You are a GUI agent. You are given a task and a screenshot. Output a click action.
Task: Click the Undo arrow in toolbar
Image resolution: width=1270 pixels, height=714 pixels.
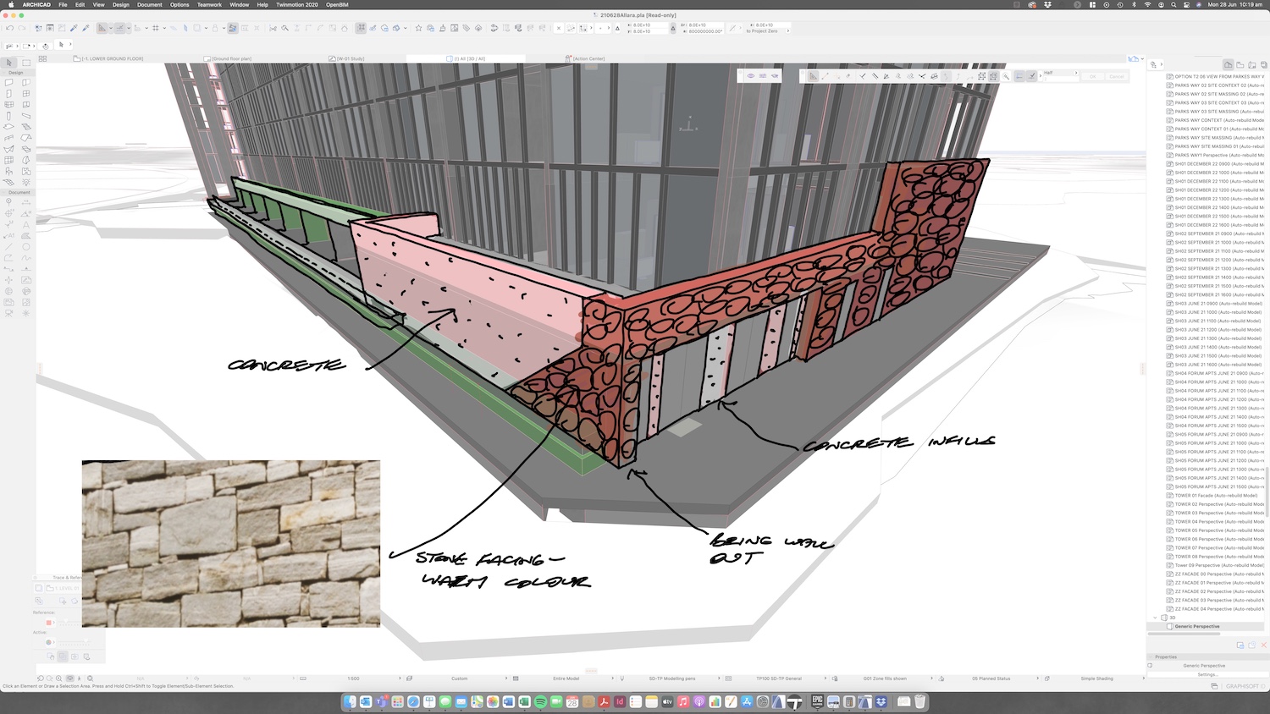(10, 28)
